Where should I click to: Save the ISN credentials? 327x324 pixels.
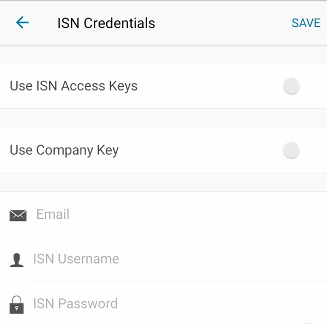tap(306, 23)
